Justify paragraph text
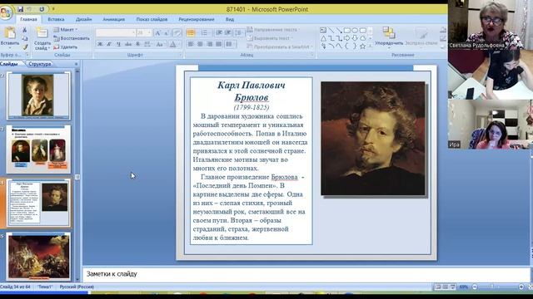Viewport: 533px width, 299px height. tap(218, 44)
